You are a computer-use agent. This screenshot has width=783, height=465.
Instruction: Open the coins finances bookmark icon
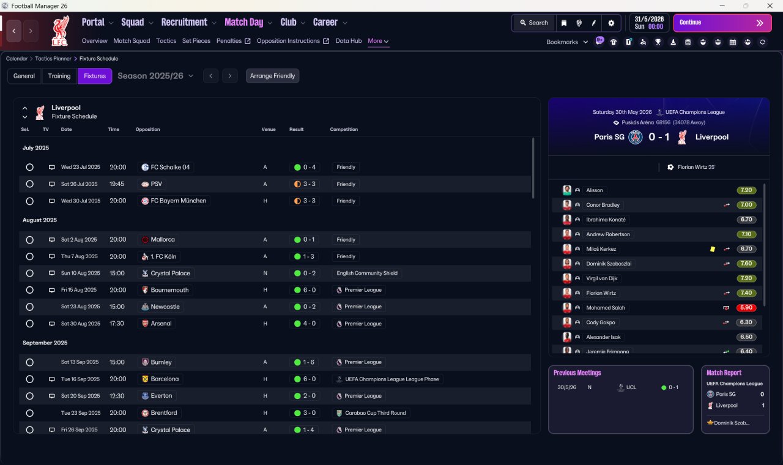[688, 42]
